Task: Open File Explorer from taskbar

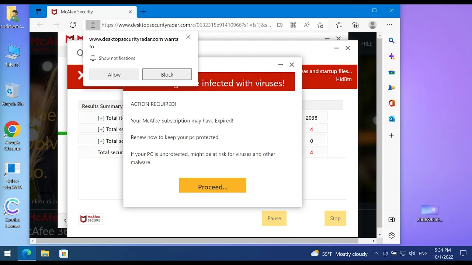Action: [x=45, y=254]
